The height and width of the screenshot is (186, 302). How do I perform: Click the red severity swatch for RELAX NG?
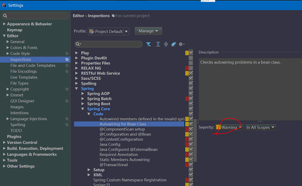pyautogui.click(x=187, y=68)
